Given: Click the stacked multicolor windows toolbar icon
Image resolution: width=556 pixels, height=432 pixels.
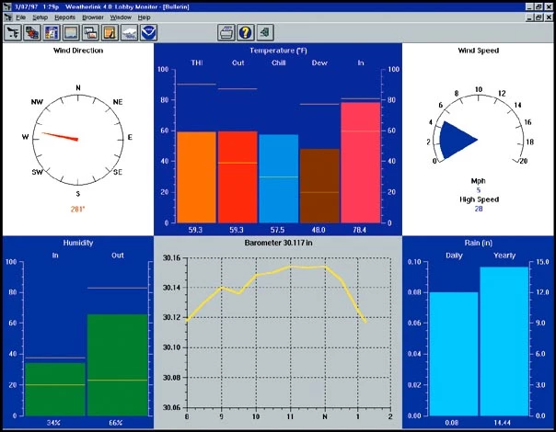Looking at the screenshot, I should 32,32.
